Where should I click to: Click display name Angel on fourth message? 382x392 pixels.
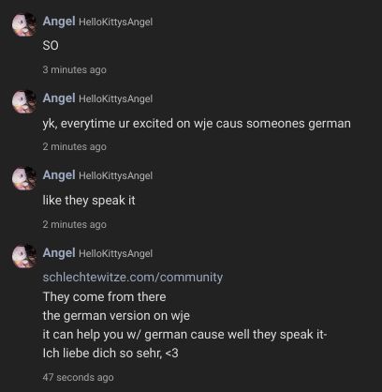[59, 253]
